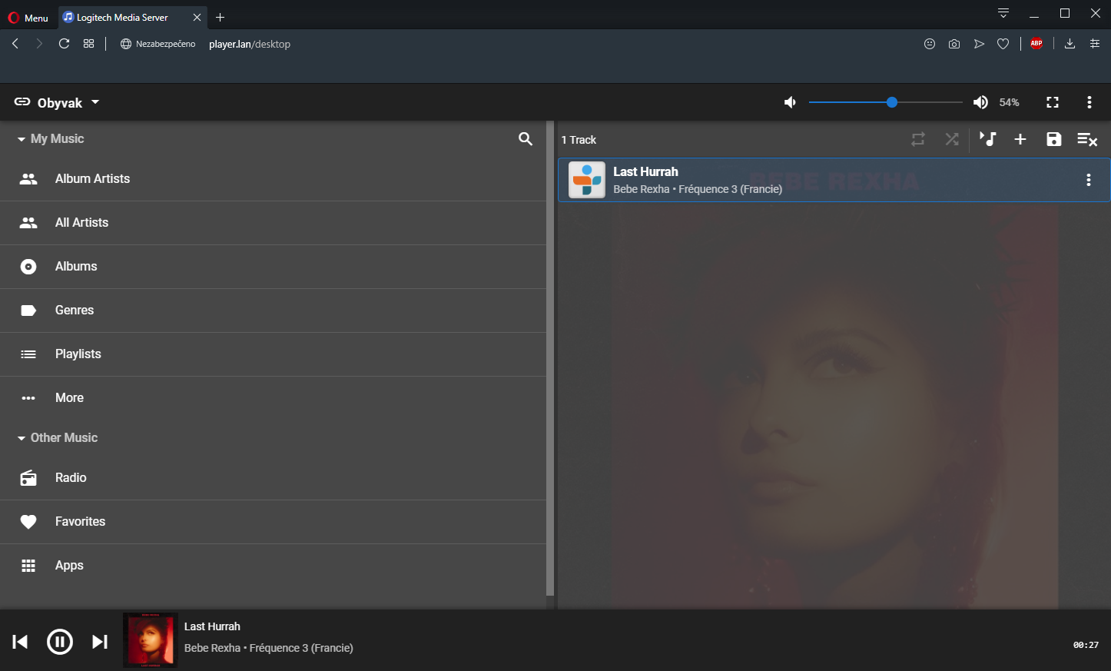The image size is (1111, 671).
Task: Open All Artists
Action: pos(273,223)
